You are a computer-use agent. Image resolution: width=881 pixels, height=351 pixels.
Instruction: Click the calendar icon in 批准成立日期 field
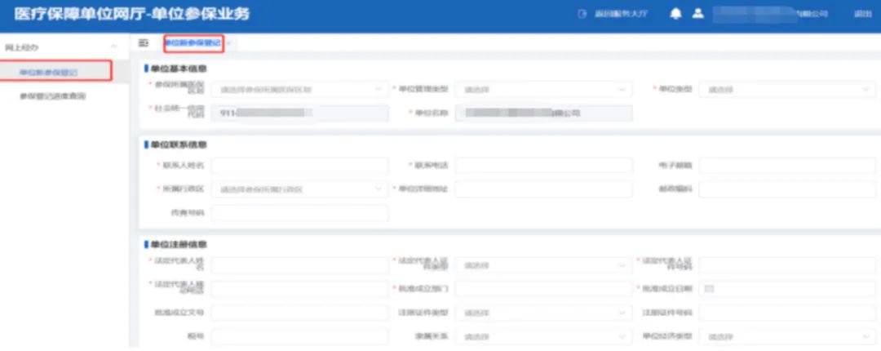709,289
